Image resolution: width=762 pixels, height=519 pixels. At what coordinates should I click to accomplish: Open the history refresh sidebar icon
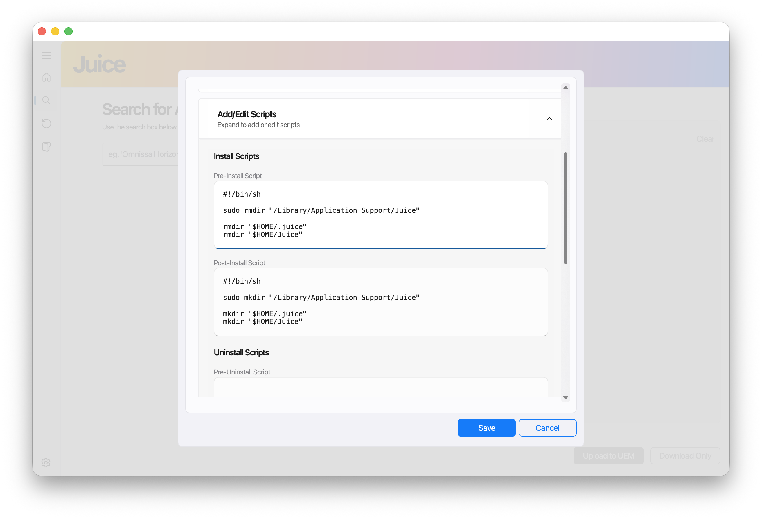click(46, 124)
